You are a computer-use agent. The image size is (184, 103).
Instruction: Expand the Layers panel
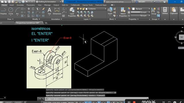(x=87, y=19)
